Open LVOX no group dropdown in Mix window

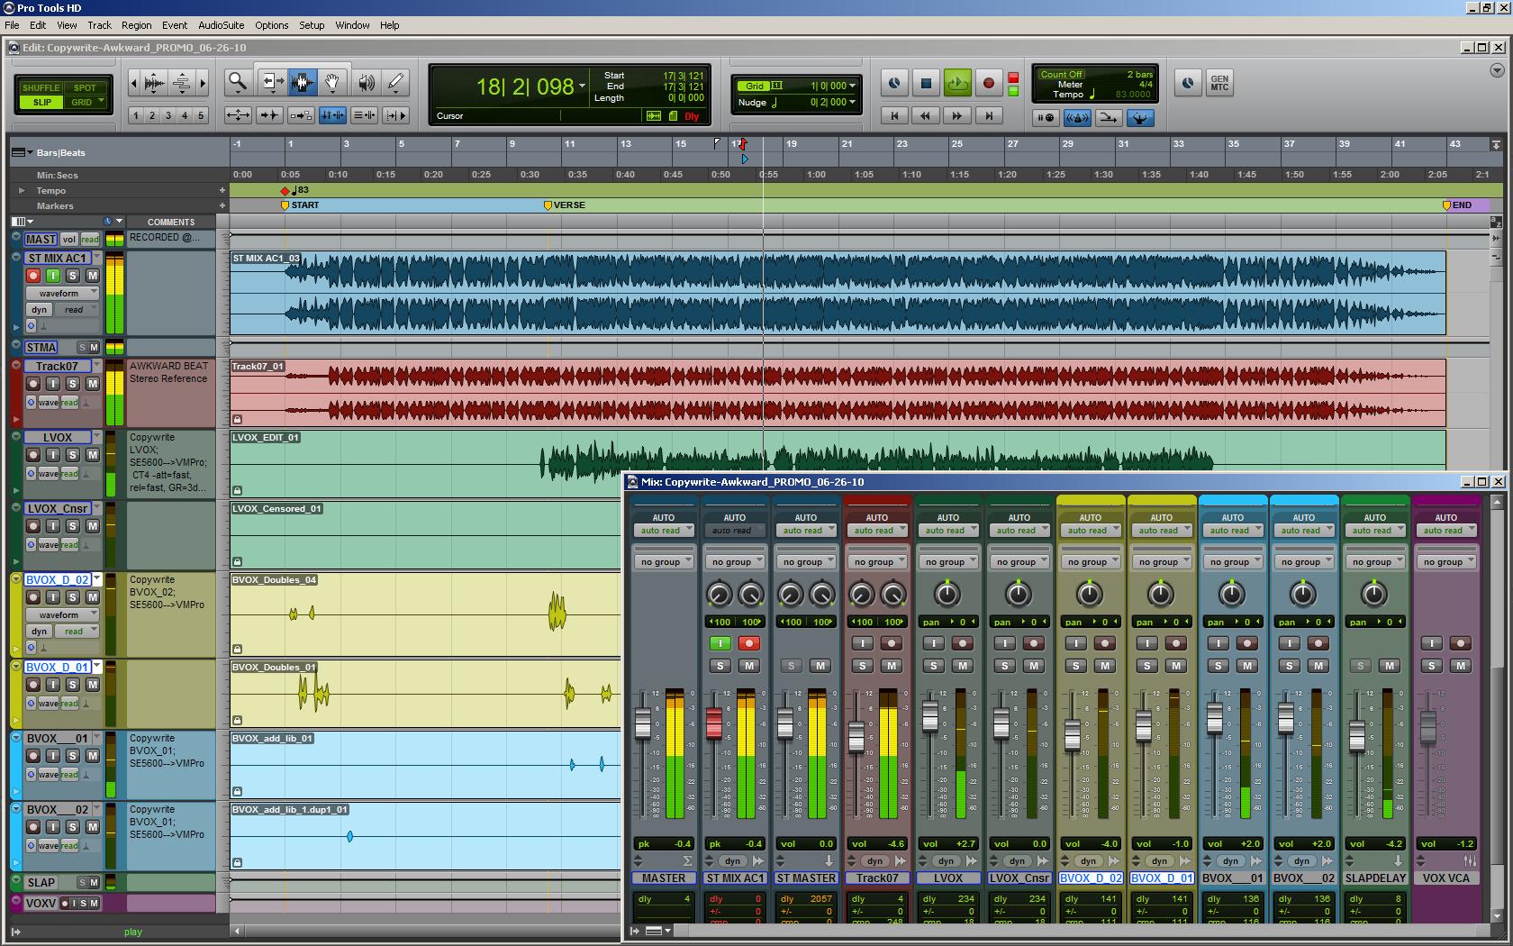pos(947,562)
